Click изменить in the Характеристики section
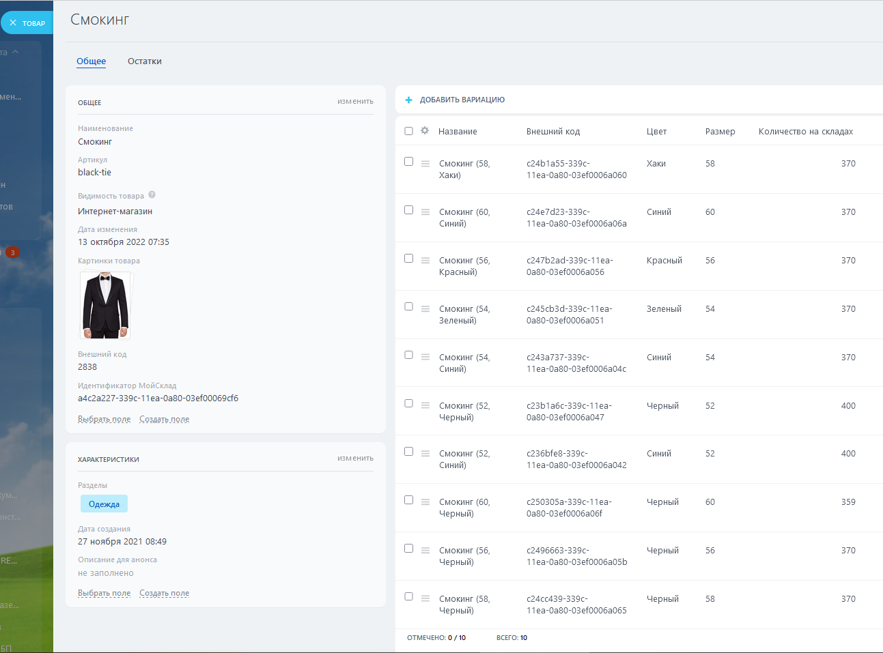This screenshot has height=653, width=883. click(x=355, y=459)
